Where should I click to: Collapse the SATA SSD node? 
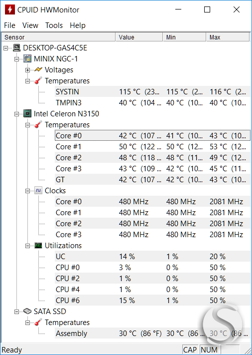pyautogui.click(x=17, y=312)
